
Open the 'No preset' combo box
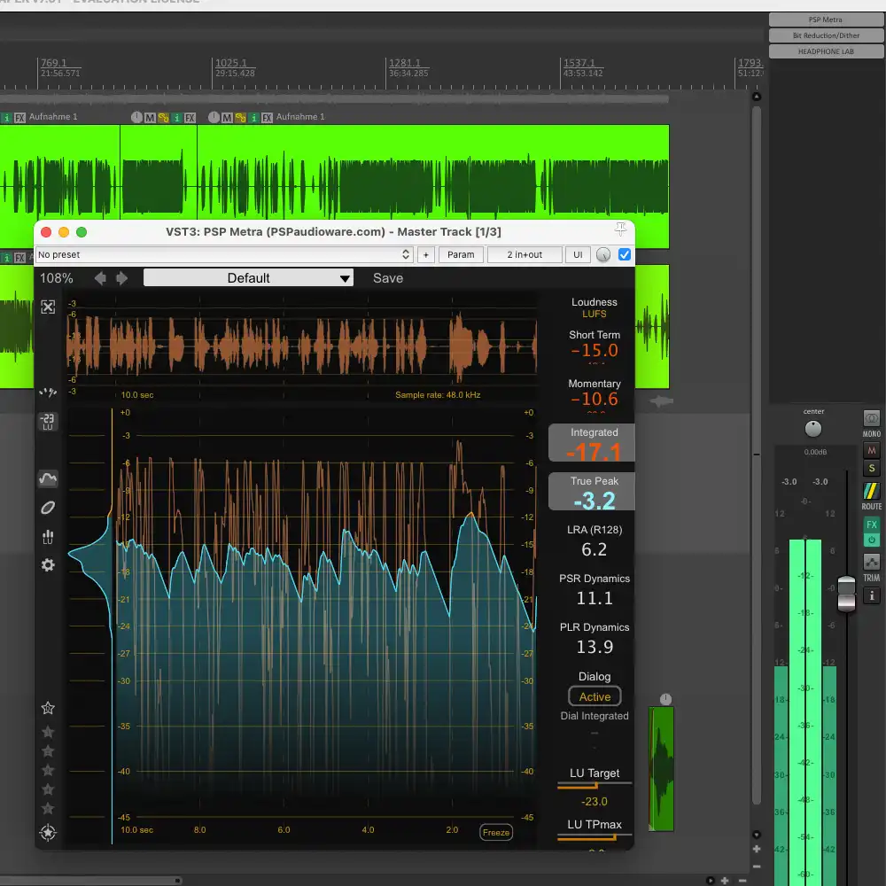pos(224,255)
